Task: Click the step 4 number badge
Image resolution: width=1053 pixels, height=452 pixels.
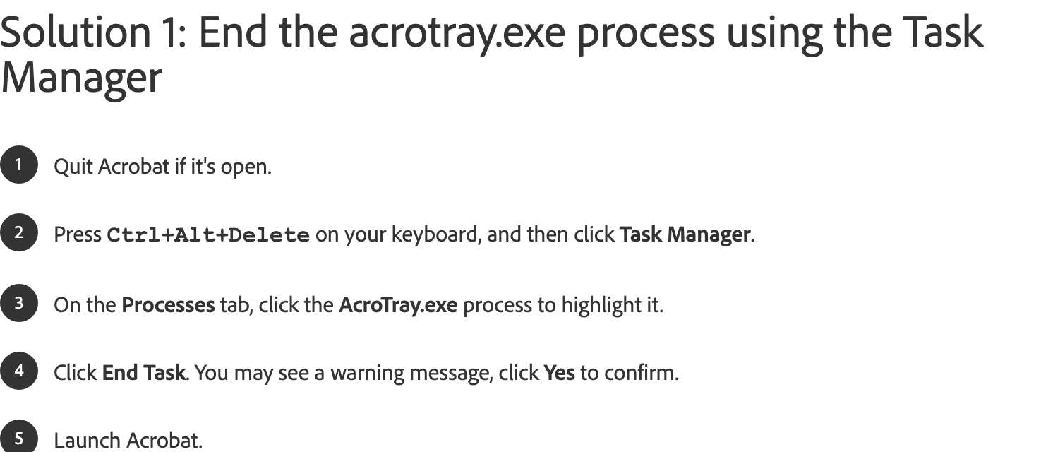Action: tap(18, 371)
